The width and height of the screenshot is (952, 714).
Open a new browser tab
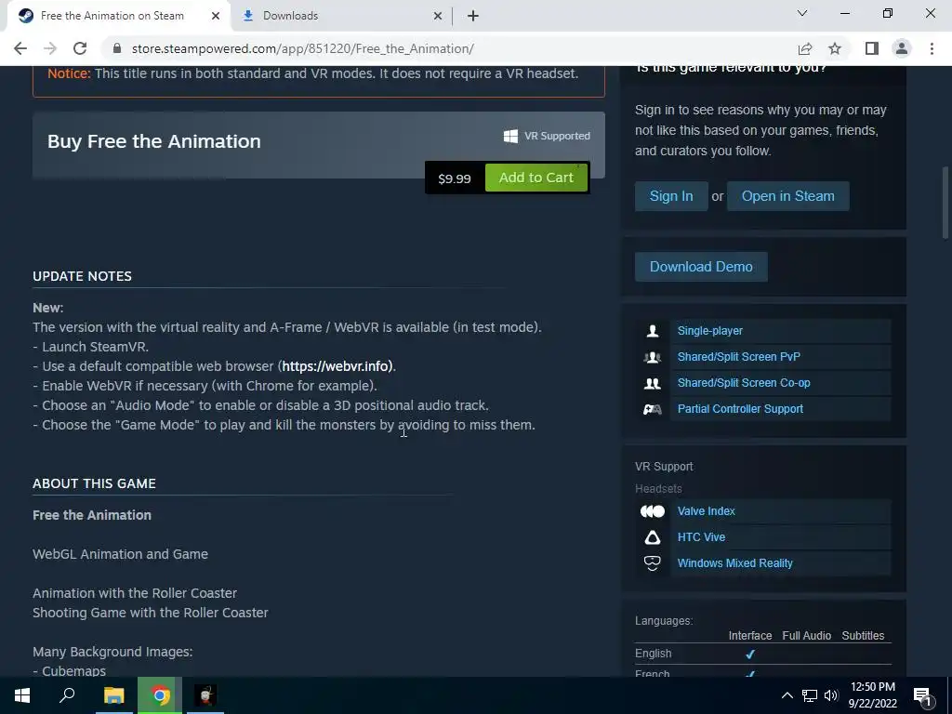473,16
